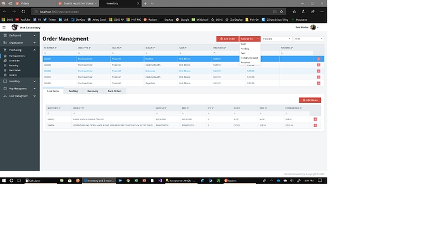Open a new browser tab
The height and width of the screenshot is (245, 436).
[145, 3]
